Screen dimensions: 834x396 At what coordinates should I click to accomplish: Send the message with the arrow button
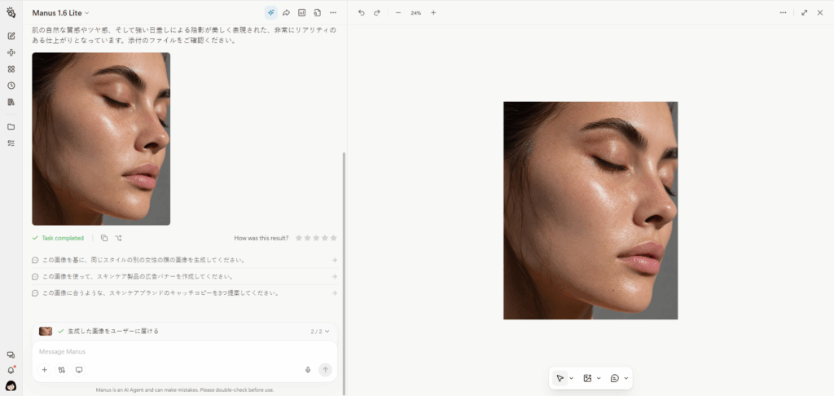(325, 370)
